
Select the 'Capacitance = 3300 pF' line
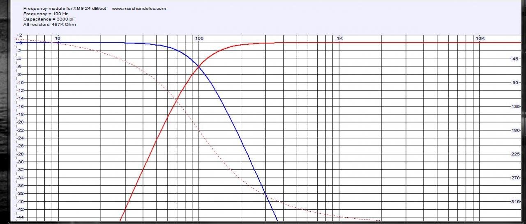(x=49, y=19)
